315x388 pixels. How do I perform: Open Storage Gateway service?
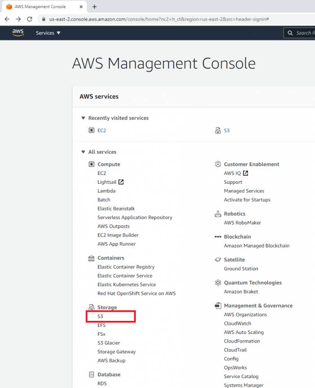pos(117,352)
